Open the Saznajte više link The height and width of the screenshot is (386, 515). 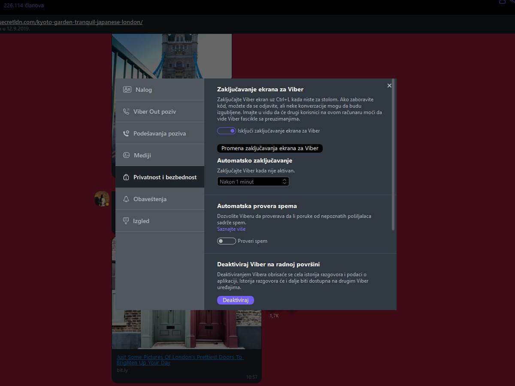coord(231,229)
